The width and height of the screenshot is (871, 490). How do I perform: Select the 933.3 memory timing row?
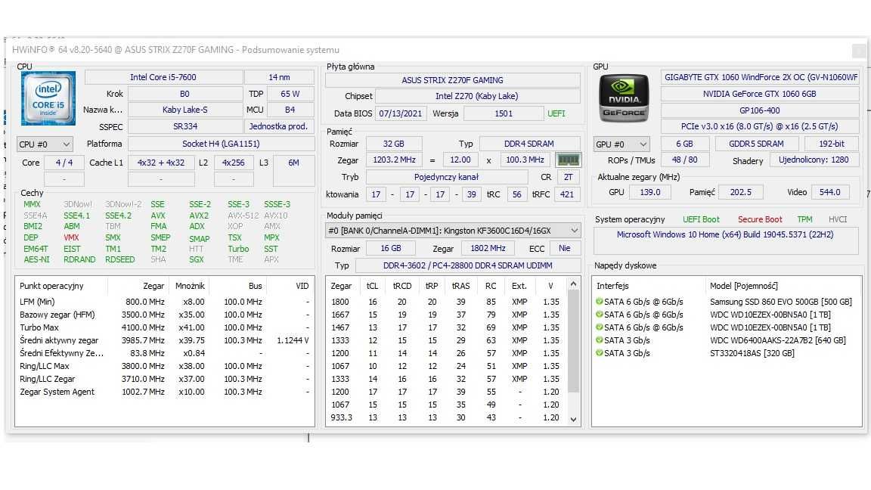click(447, 417)
